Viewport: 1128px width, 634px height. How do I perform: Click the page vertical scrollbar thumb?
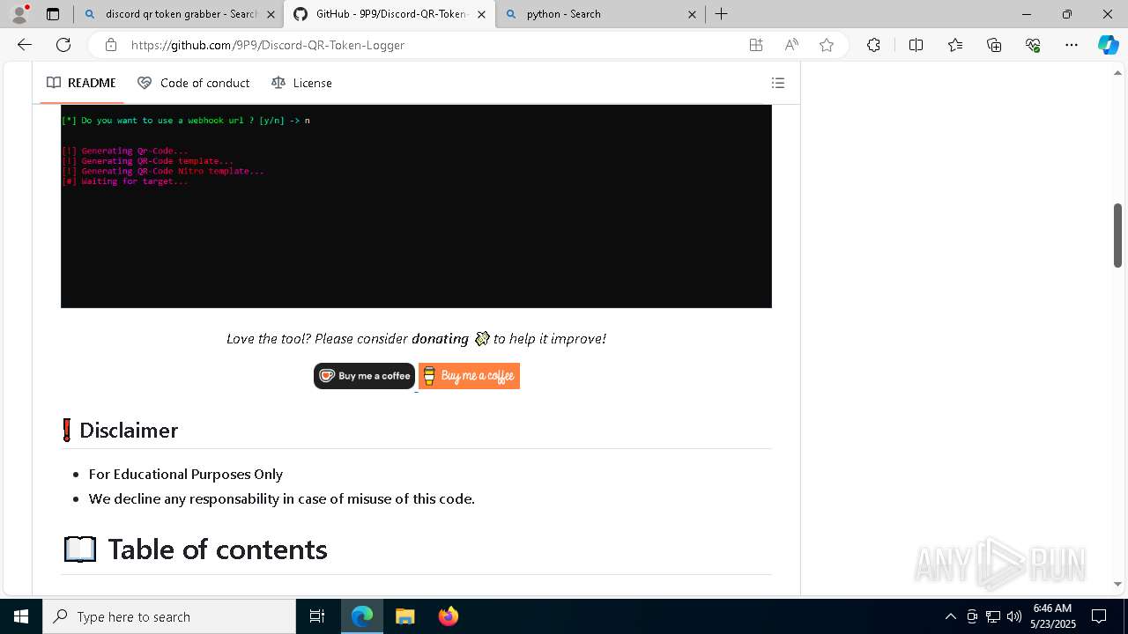1117,235
